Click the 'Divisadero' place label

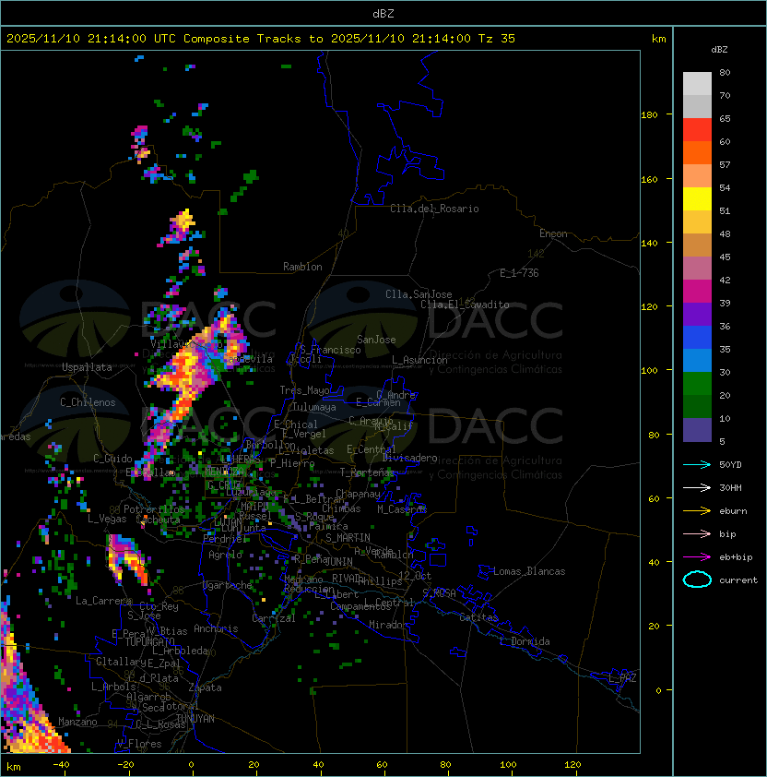[x=410, y=458]
